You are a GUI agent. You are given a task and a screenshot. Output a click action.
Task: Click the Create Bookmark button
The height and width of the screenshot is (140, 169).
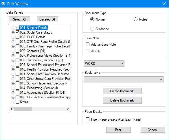click(x=122, y=91)
